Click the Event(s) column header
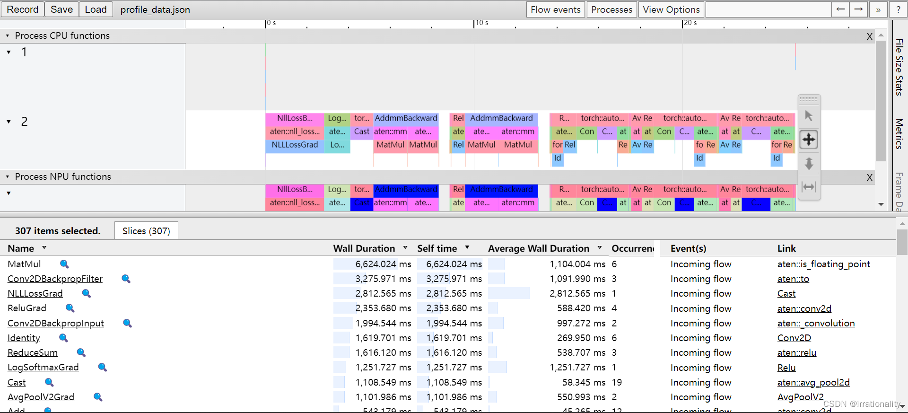The height and width of the screenshot is (413, 908). [688, 248]
